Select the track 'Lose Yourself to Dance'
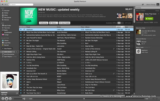 34,38
